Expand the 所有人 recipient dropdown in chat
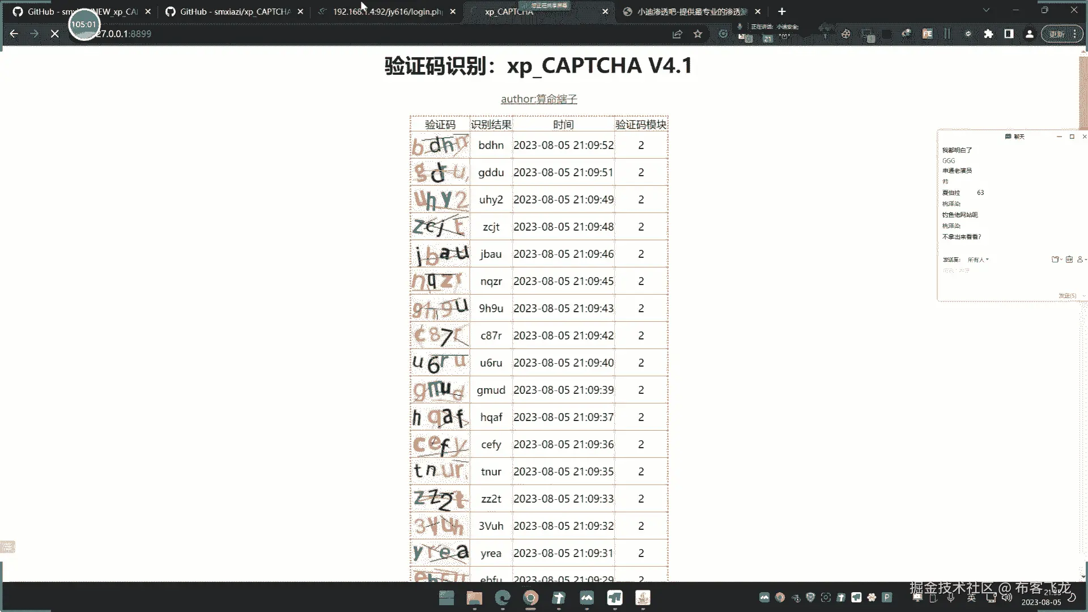1088x612 pixels. point(978,260)
